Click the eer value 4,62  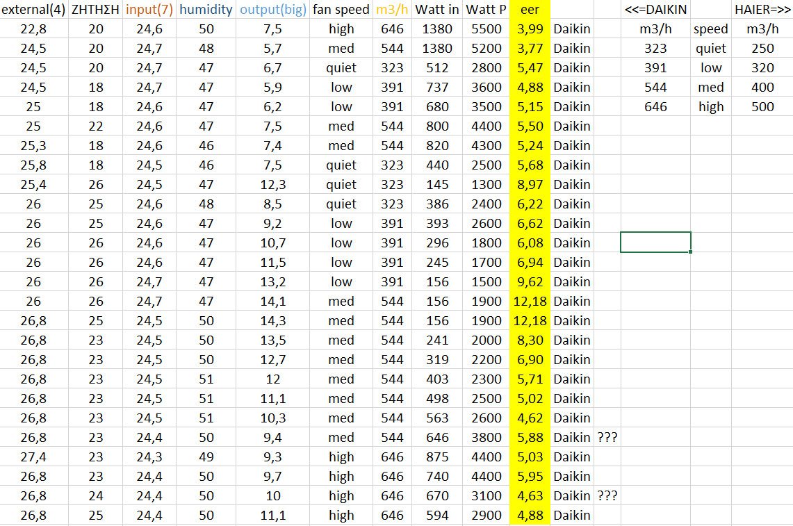[x=530, y=418]
